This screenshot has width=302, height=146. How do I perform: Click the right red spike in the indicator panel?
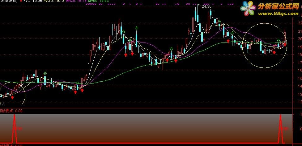tap(280, 128)
